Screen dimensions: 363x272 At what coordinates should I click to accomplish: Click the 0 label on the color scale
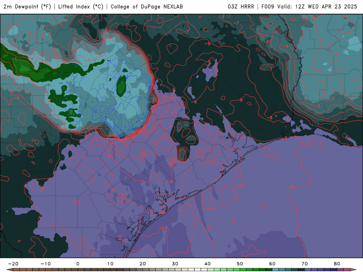pos(78,264)
